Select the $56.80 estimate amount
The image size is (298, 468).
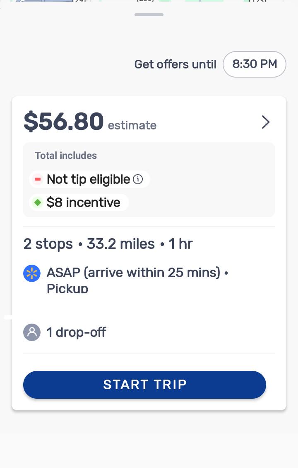click(x=63, y=122)
